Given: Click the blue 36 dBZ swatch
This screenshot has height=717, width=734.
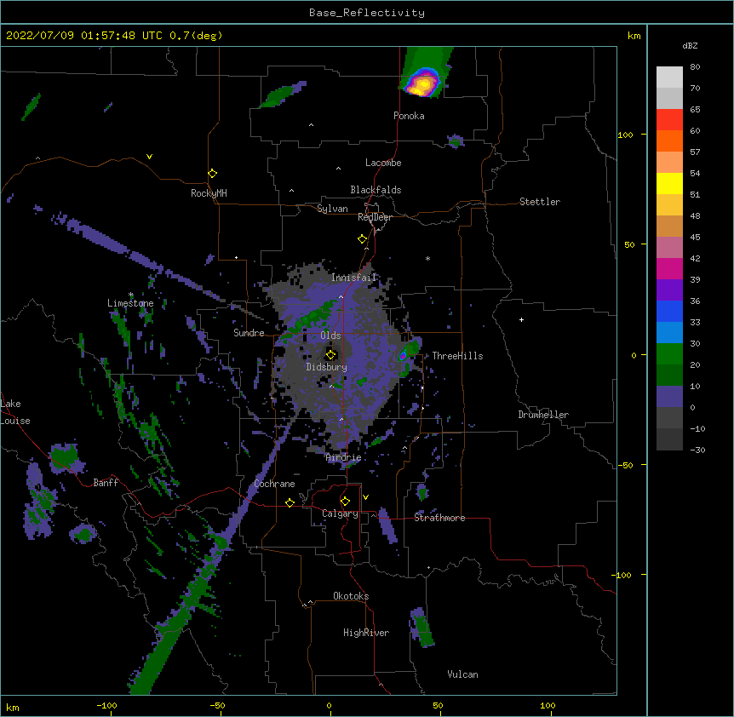Looking at the screenshot, I should click(669, 311).
